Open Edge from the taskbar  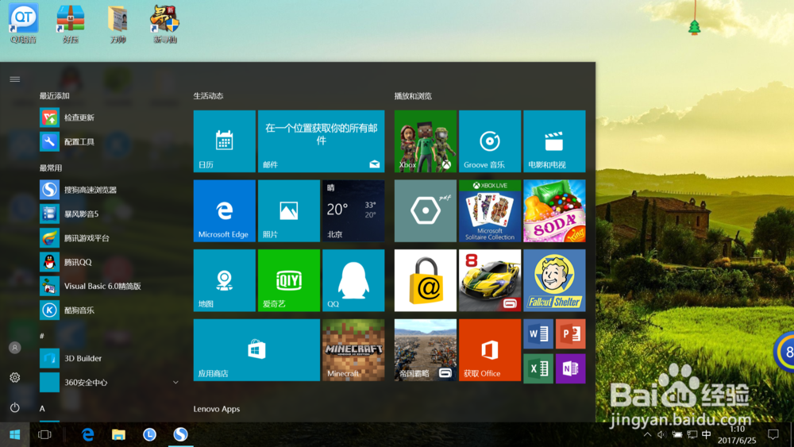click(x=87, y=434)
